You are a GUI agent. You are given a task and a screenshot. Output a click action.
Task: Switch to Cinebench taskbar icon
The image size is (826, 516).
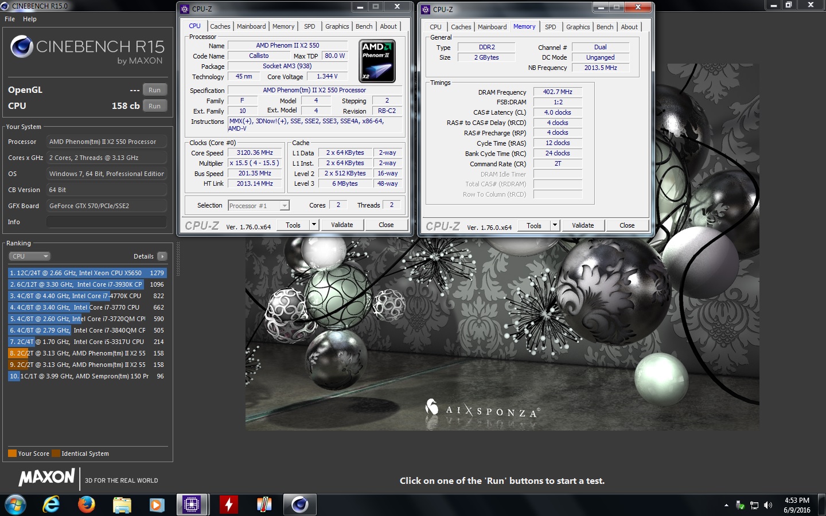pyautogui.click(x=299, y=505)
